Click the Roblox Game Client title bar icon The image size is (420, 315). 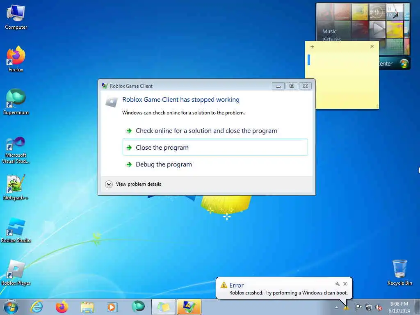coord(105,86)
